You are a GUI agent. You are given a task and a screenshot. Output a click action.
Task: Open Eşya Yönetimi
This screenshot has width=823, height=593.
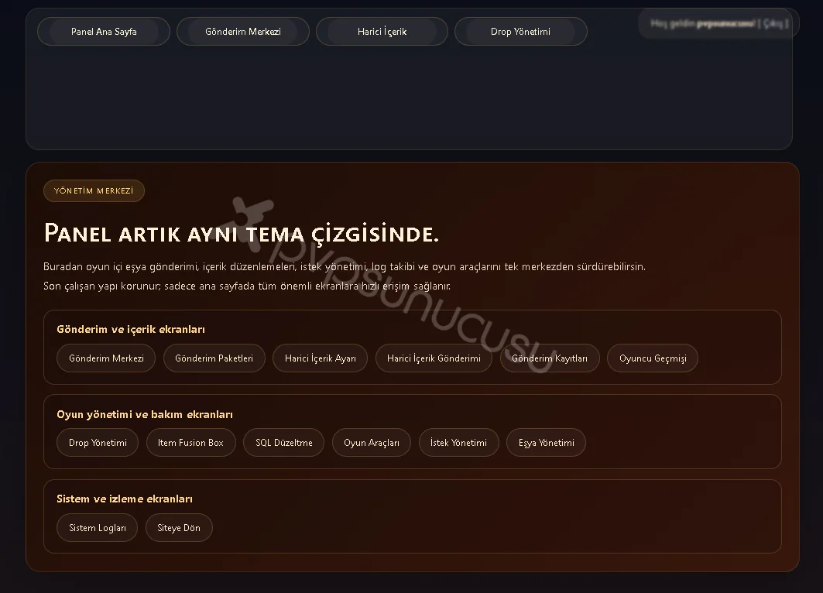pyautogui.click(x=547, y=443)
